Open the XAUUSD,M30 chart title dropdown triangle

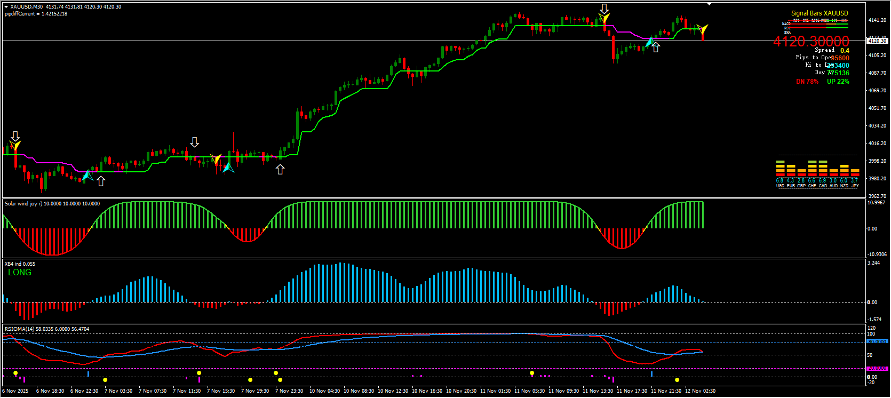click(x=6, y=7)
